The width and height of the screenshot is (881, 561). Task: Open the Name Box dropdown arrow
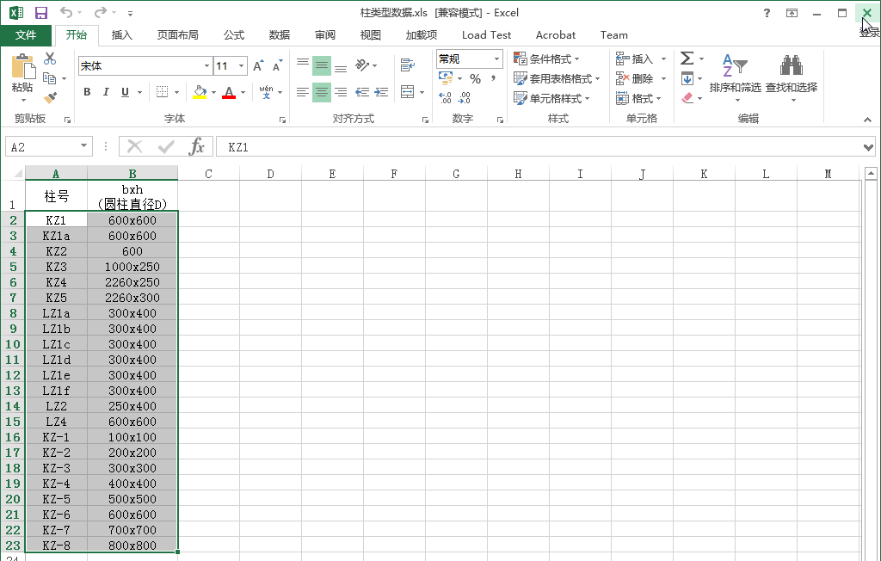(83, 147)
